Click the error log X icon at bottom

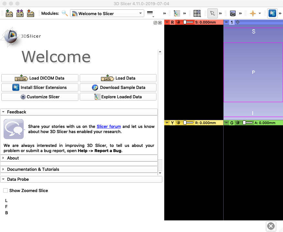271,226
